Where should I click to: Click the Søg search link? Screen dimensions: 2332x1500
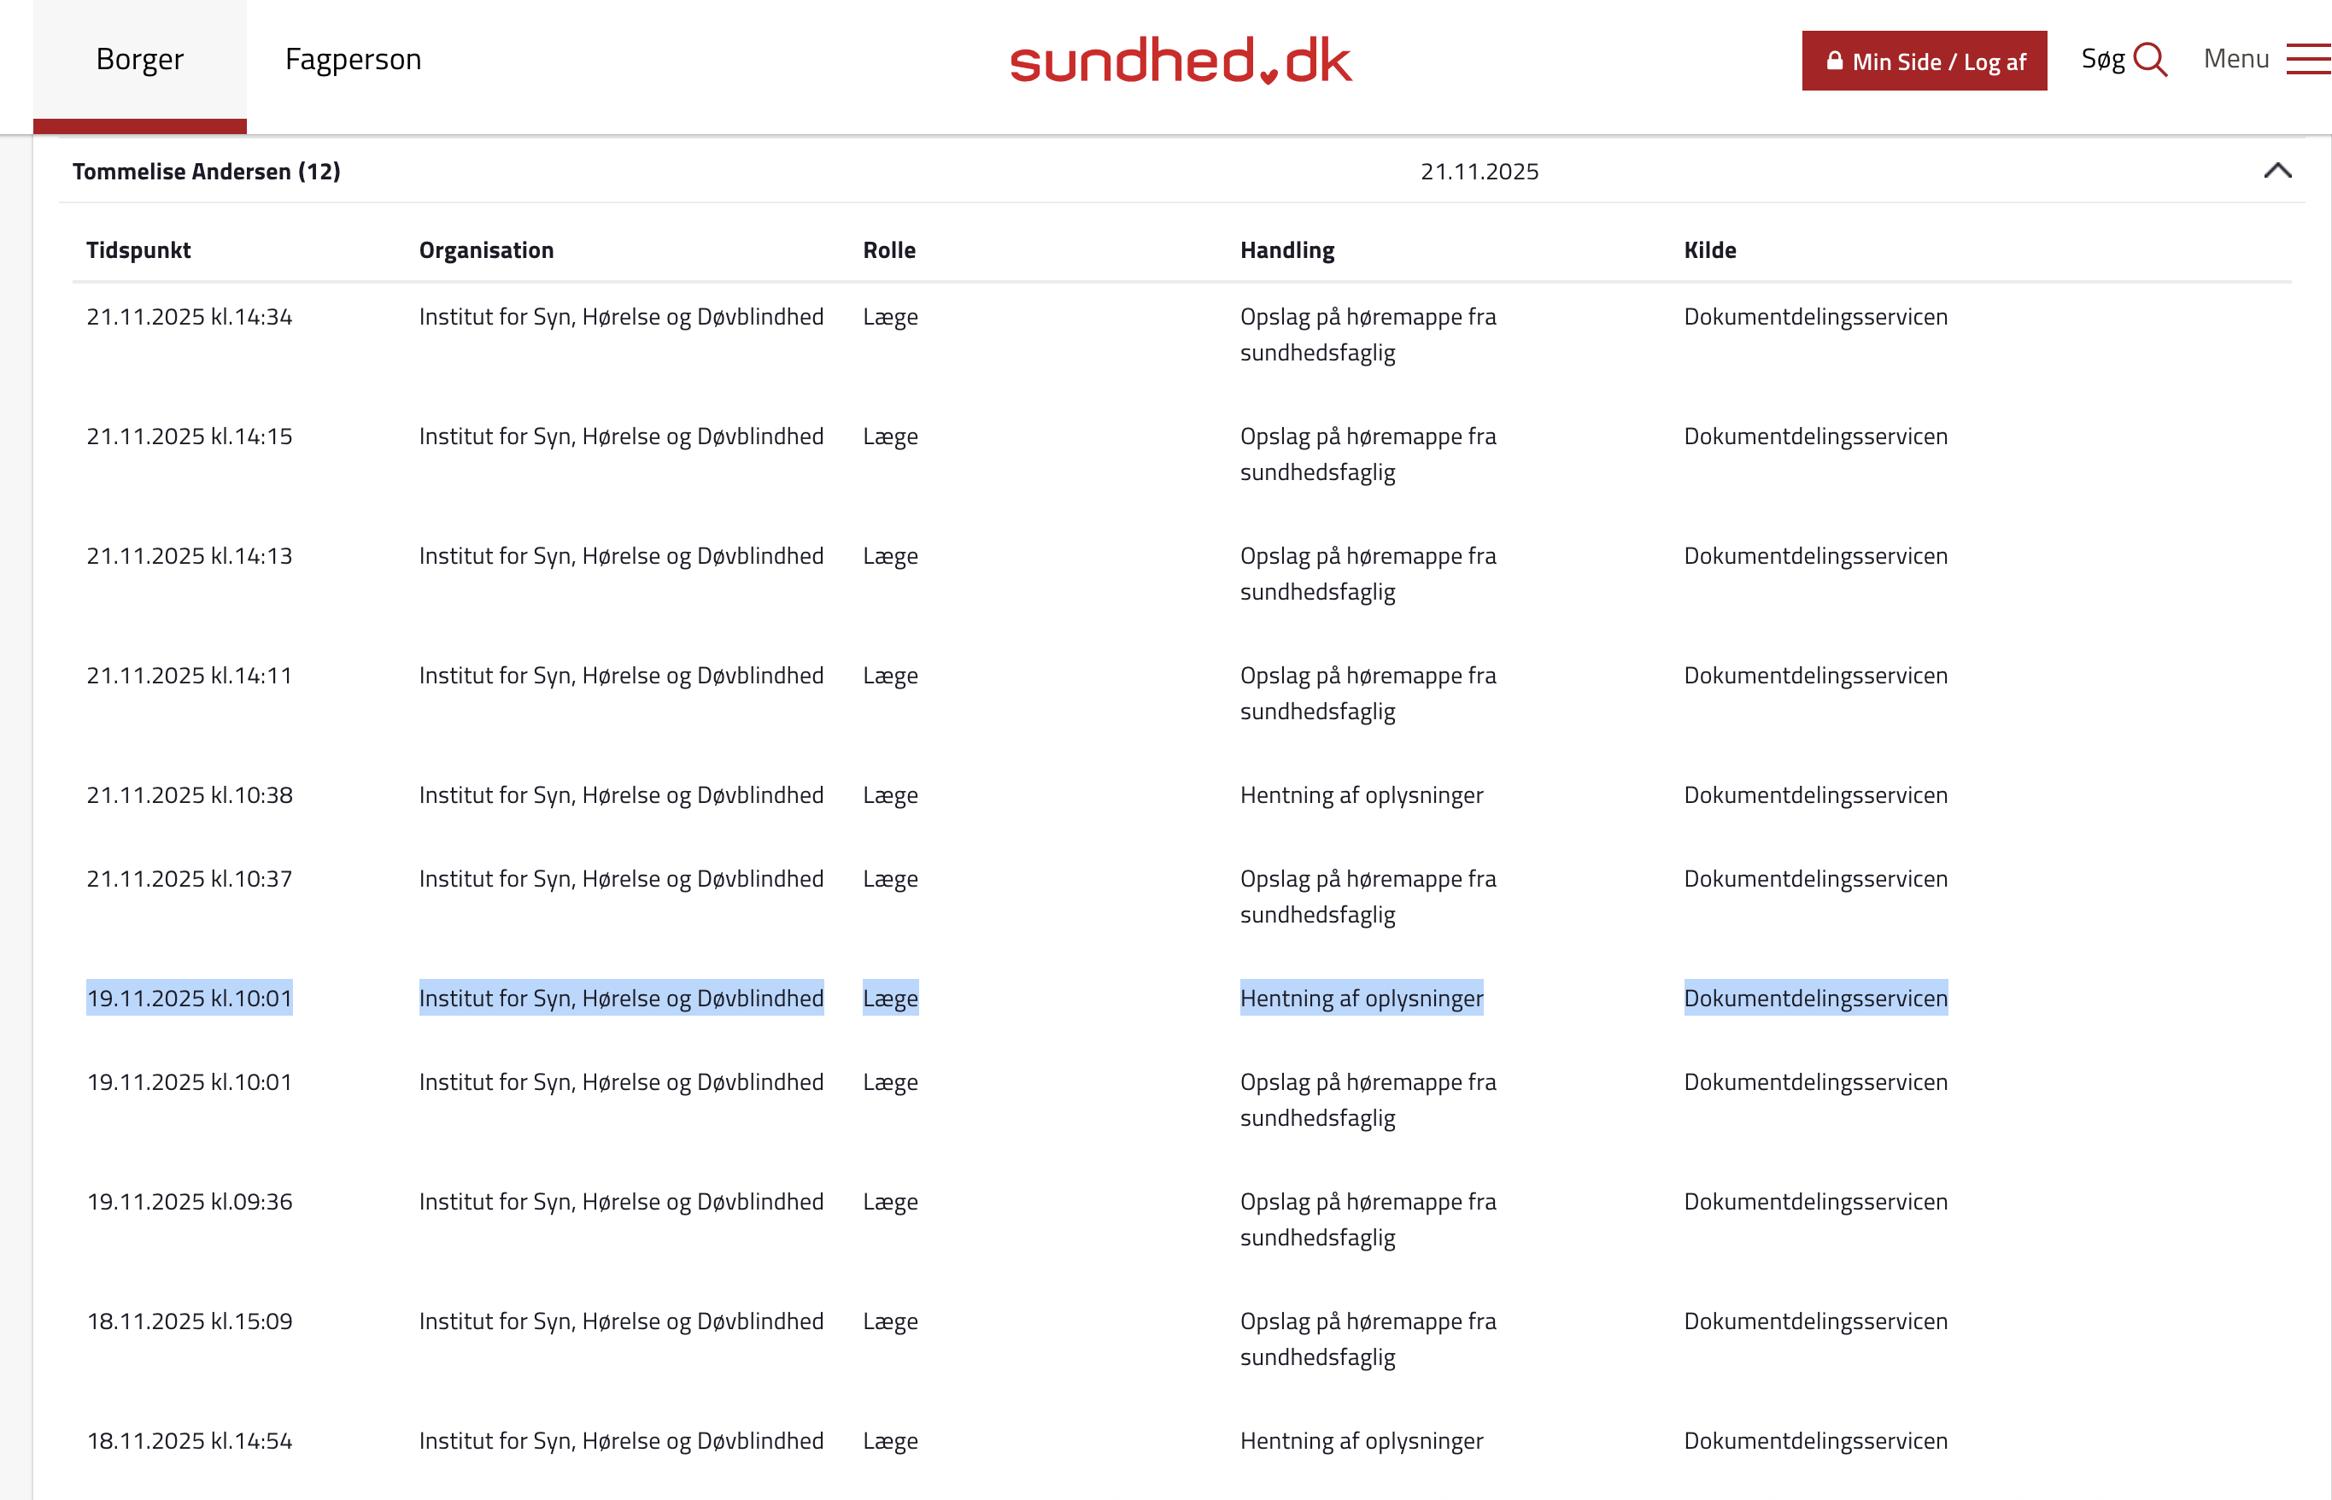tap(2103, 60)
